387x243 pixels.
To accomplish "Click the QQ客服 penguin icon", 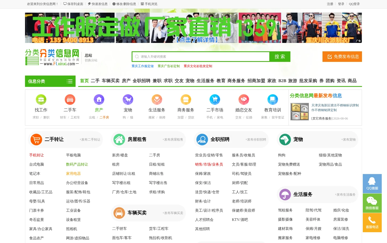I will pos(372,184).
